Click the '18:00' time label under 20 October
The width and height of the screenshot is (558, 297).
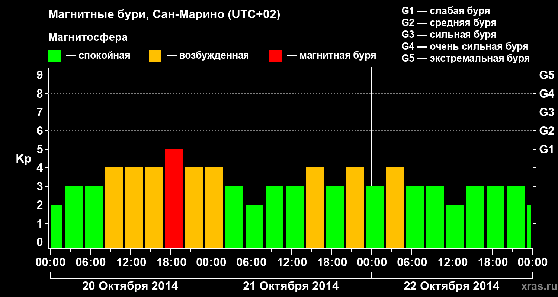(x=171, y=262)
